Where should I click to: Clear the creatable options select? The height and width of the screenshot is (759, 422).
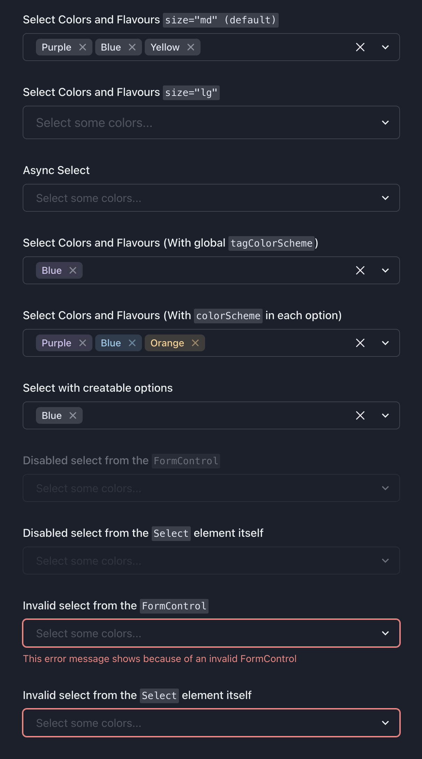[x=360, y=415]
